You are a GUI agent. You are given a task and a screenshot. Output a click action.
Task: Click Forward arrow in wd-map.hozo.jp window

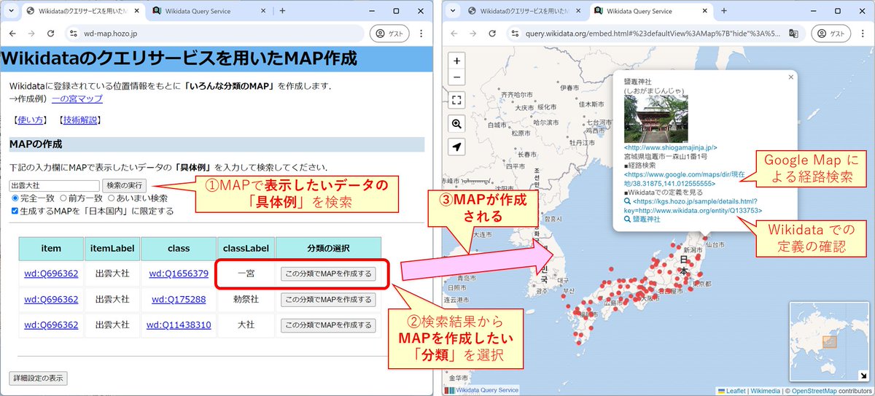pos(31,34)
